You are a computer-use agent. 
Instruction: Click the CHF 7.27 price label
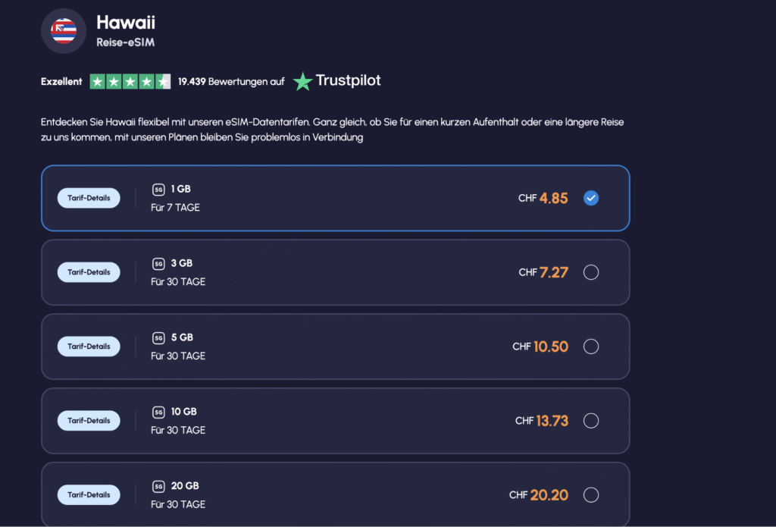[543, 272]
